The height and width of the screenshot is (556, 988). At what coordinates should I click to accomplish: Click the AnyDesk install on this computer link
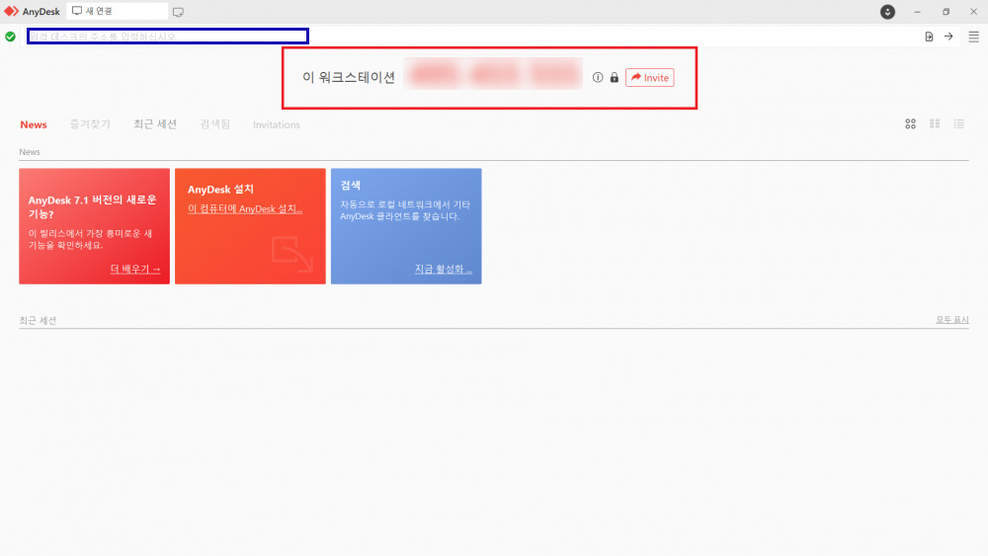245,209
